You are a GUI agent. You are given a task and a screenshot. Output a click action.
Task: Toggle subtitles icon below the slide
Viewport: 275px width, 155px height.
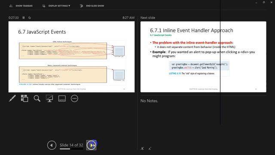point(62,99)
